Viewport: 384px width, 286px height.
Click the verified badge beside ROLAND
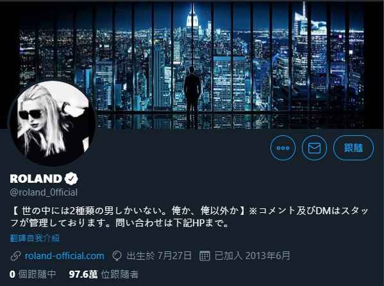click(x=71, y=178)
